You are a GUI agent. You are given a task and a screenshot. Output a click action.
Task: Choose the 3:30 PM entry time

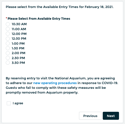[x=8, y=63]
